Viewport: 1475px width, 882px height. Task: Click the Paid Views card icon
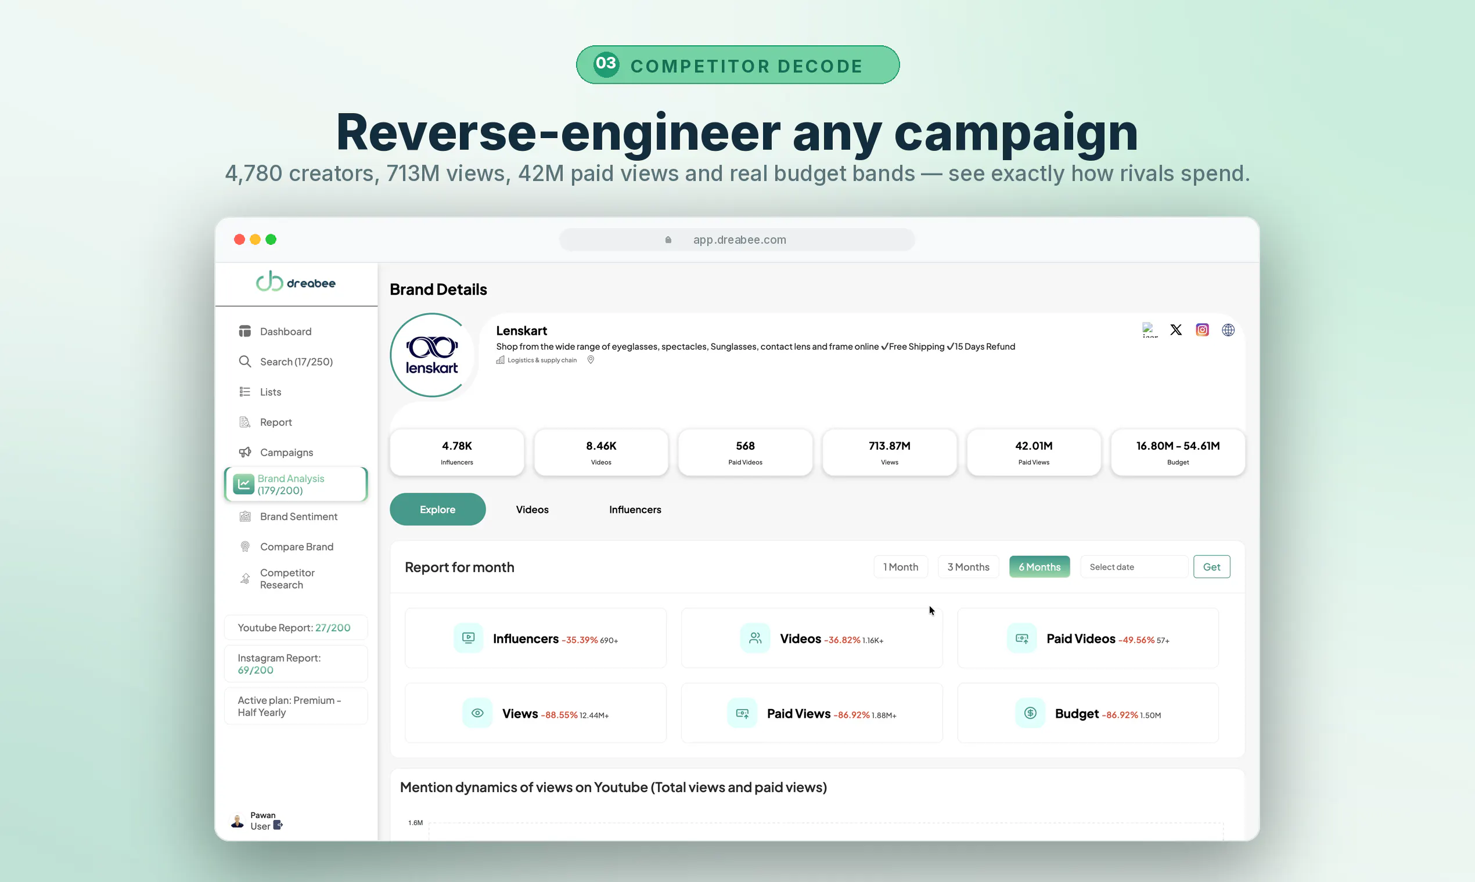click(x=742, y=713)
